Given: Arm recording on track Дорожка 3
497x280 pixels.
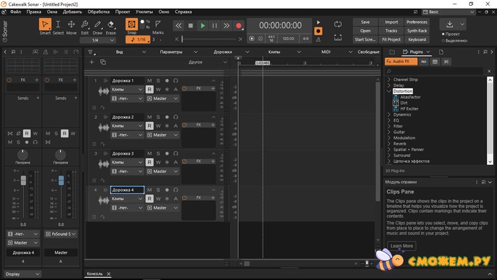Looking at the screenshot, I should click(x=167, y=153).
